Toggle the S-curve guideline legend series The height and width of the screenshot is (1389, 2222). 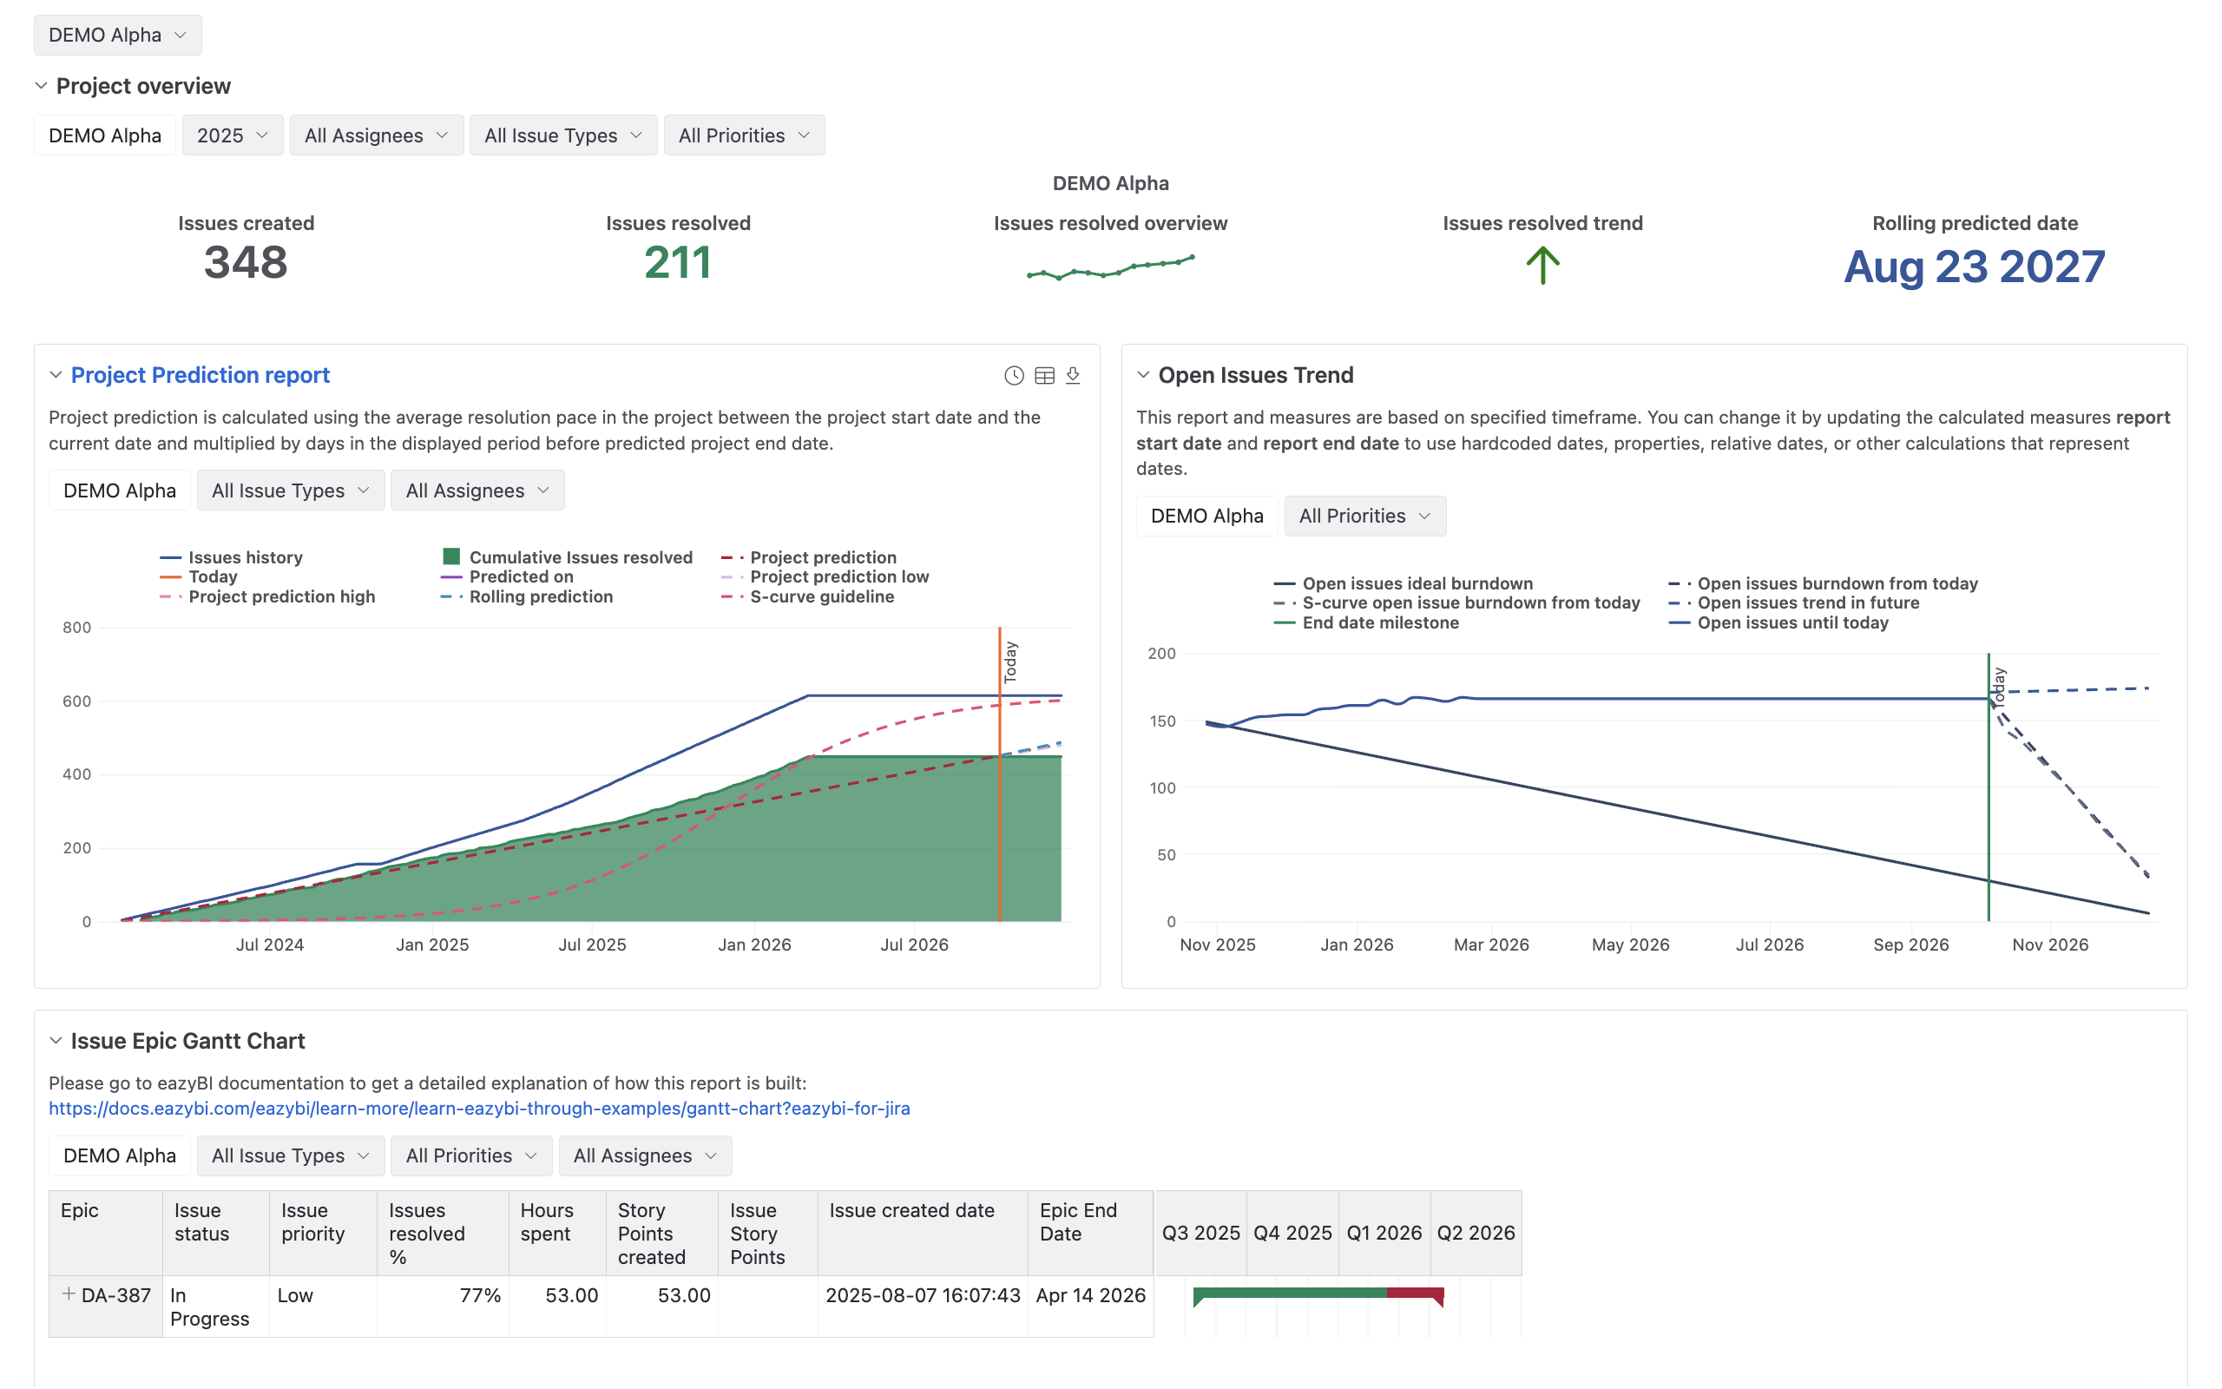click(x=808, y=597)
